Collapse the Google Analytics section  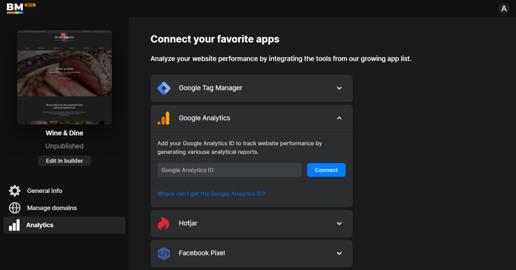coord(339,118)
